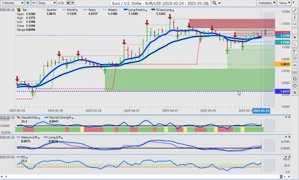Open the Views menu
The width and height of the screenshot is (299, 180).
[x=284, y=3]
